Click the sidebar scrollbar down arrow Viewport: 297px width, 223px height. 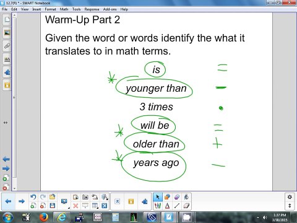pos(14,188)
